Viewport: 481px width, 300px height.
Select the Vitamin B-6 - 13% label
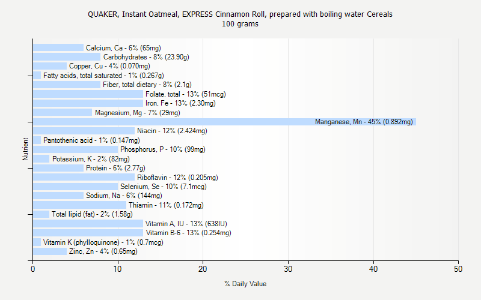[188, 233]
